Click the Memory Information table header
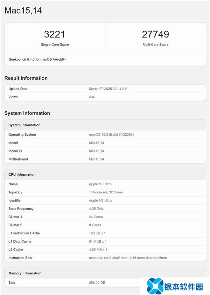Image resolution: width=210 pixels, height=295 pixels. [25, 273]
